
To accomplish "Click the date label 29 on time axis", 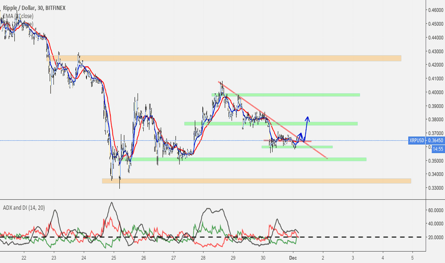I will click(x=233, y=258).
